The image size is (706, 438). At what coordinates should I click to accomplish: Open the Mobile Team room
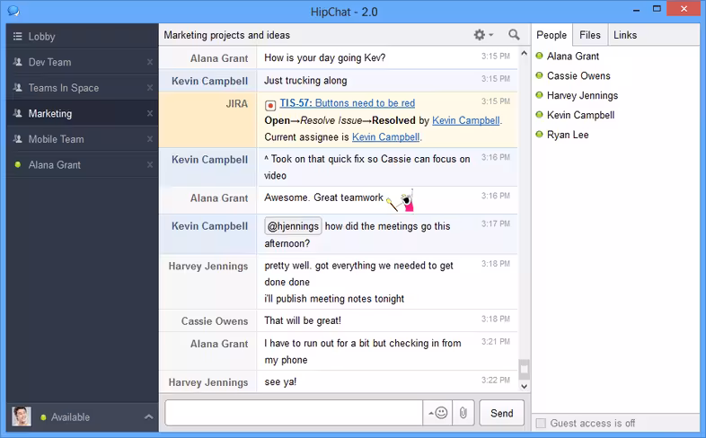[x=83, y=139]
